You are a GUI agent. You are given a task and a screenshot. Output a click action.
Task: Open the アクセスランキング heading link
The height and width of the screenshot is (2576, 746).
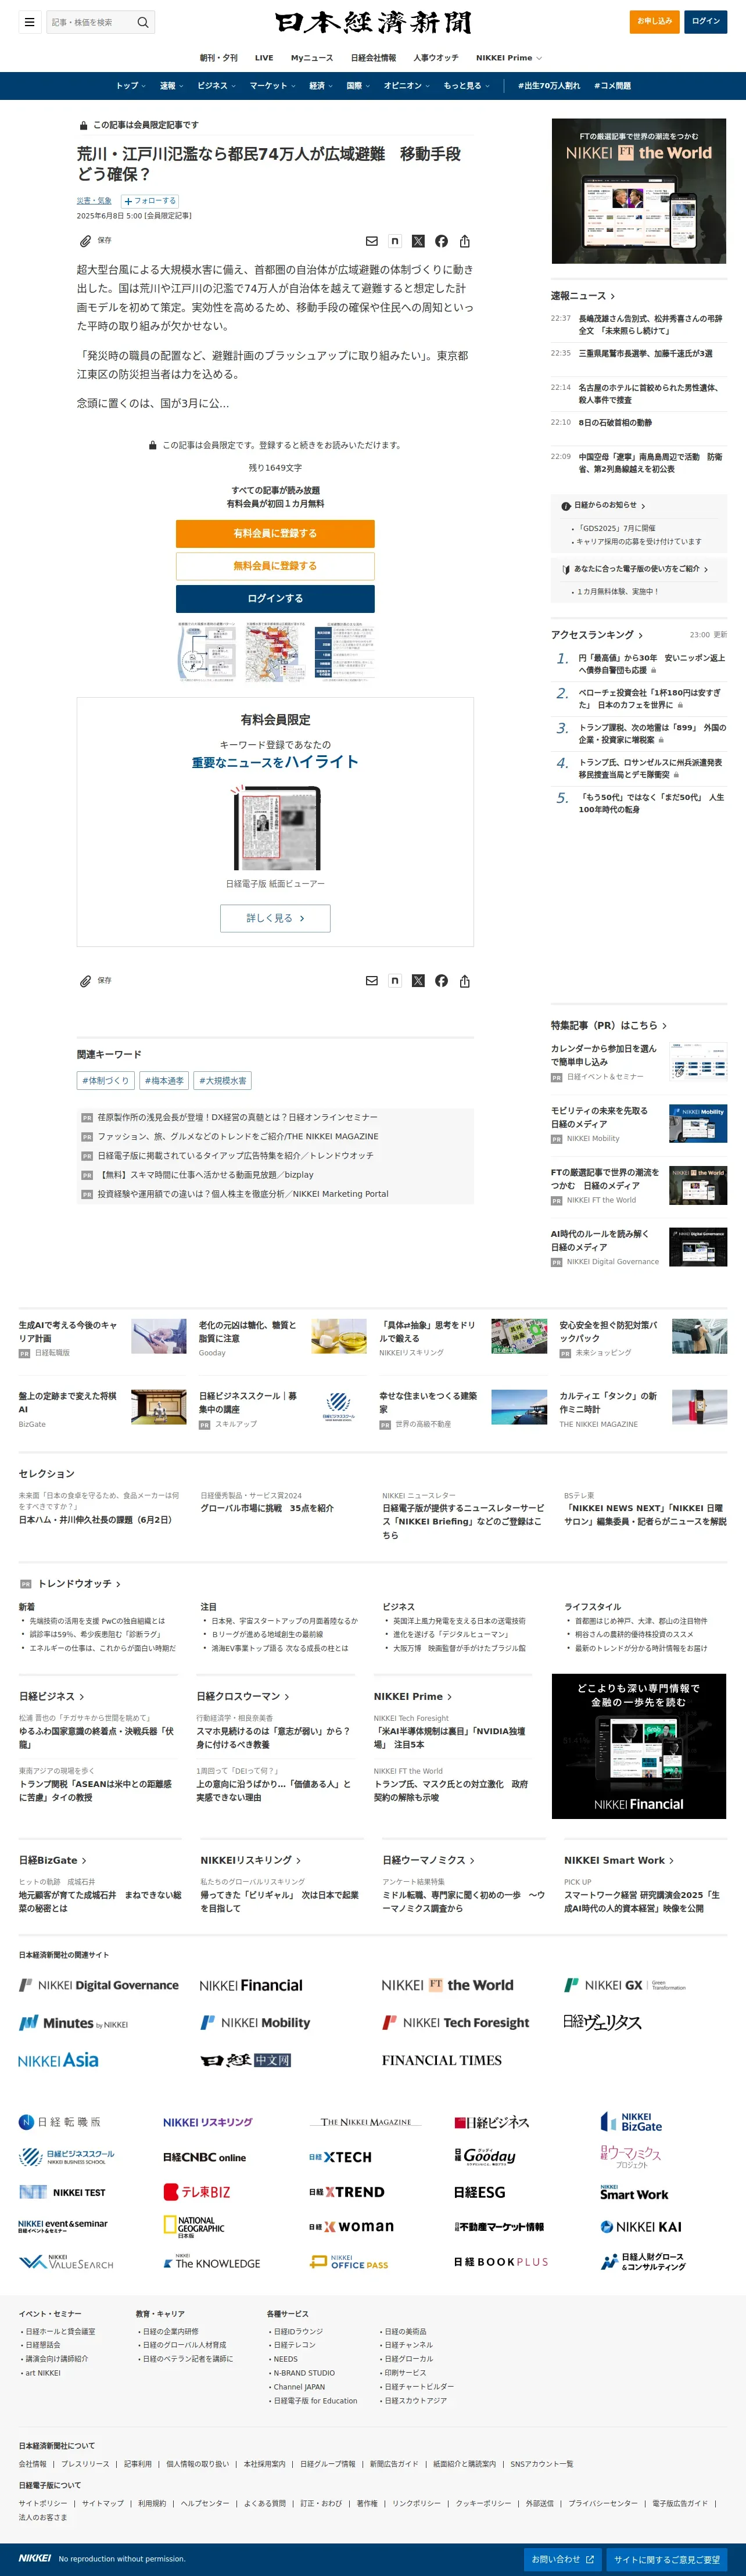(x=597, y=635)
